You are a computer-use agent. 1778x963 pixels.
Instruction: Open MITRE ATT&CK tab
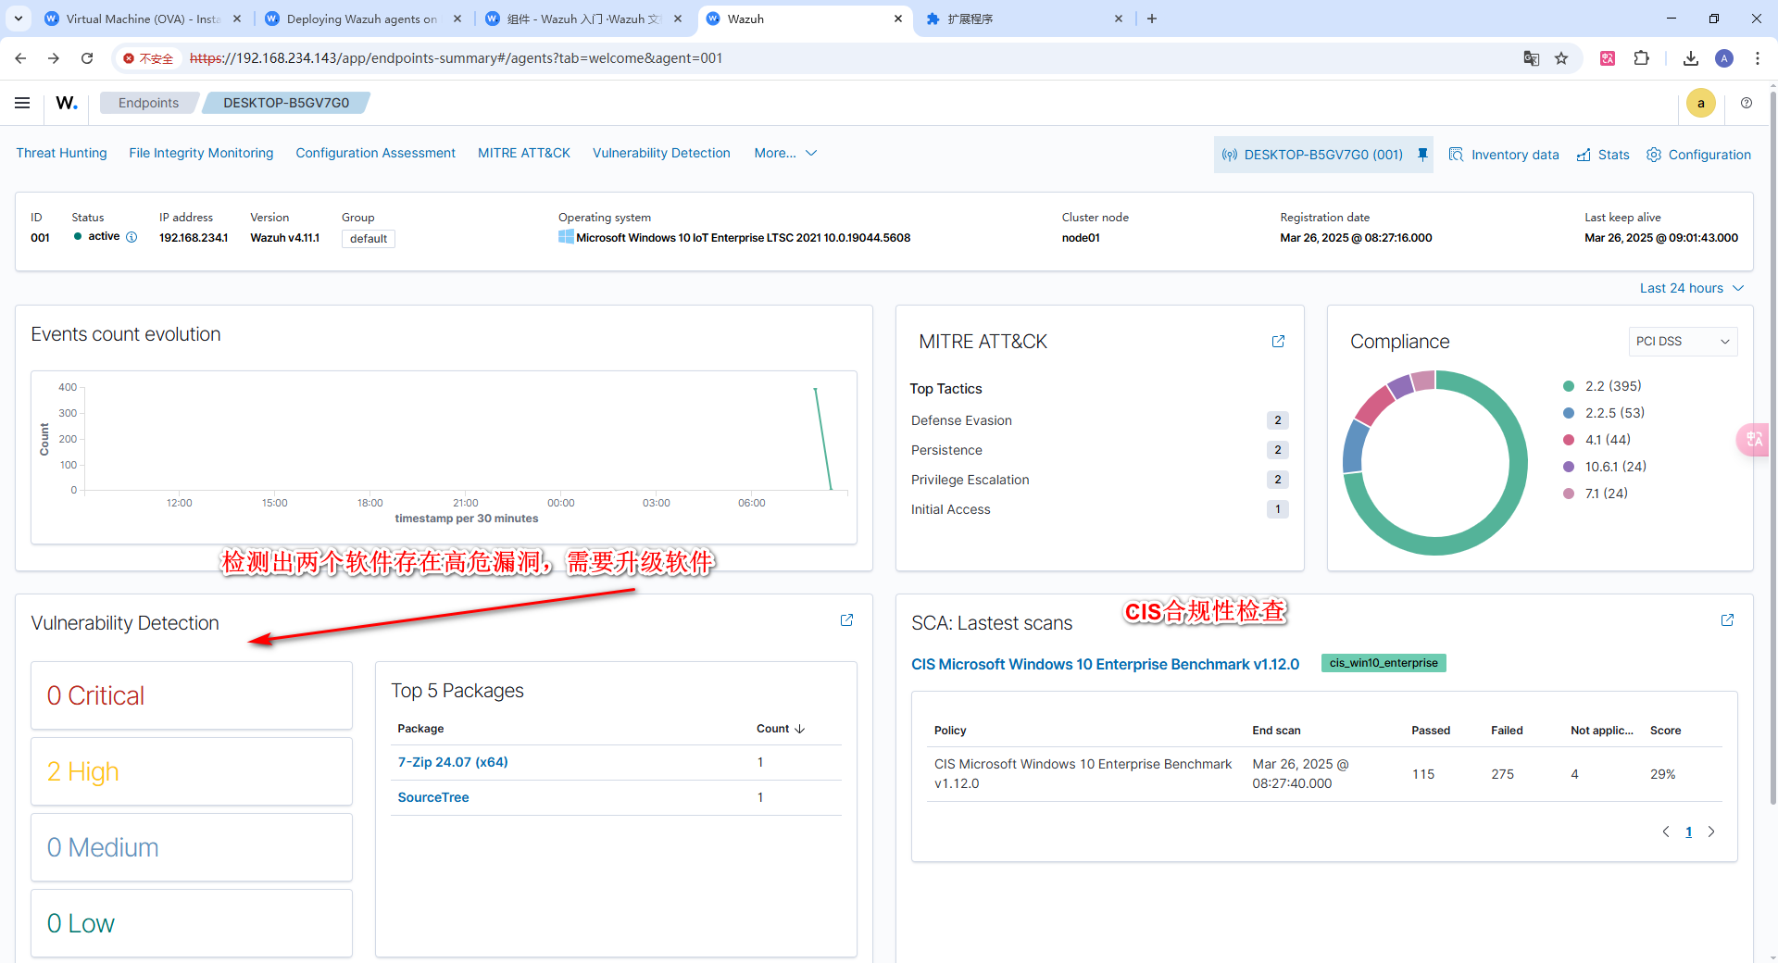[524, 153]
